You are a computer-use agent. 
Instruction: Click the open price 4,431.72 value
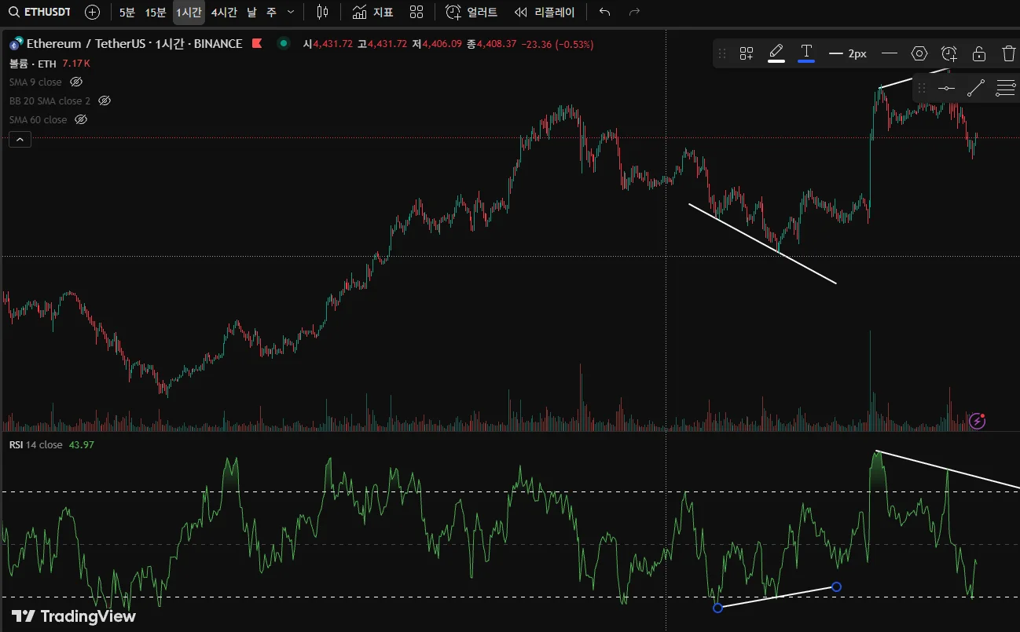tap(333, 44)
